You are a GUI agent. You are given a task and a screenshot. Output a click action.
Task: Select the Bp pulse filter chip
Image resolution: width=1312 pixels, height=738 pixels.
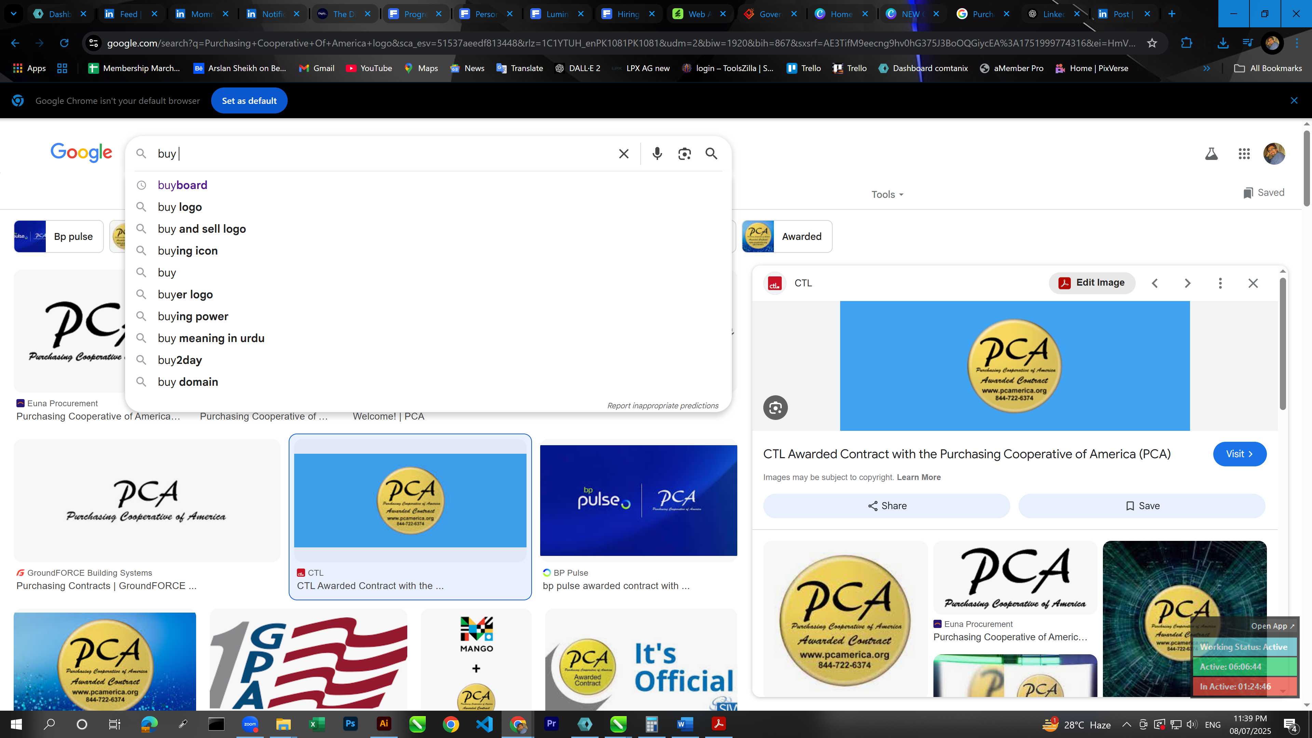[x=58, y=236]
